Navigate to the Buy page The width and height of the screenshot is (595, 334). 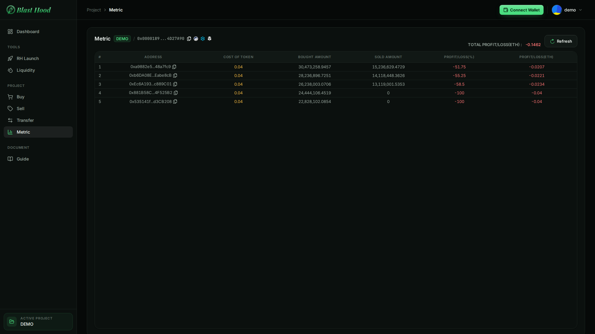point(38,97)
